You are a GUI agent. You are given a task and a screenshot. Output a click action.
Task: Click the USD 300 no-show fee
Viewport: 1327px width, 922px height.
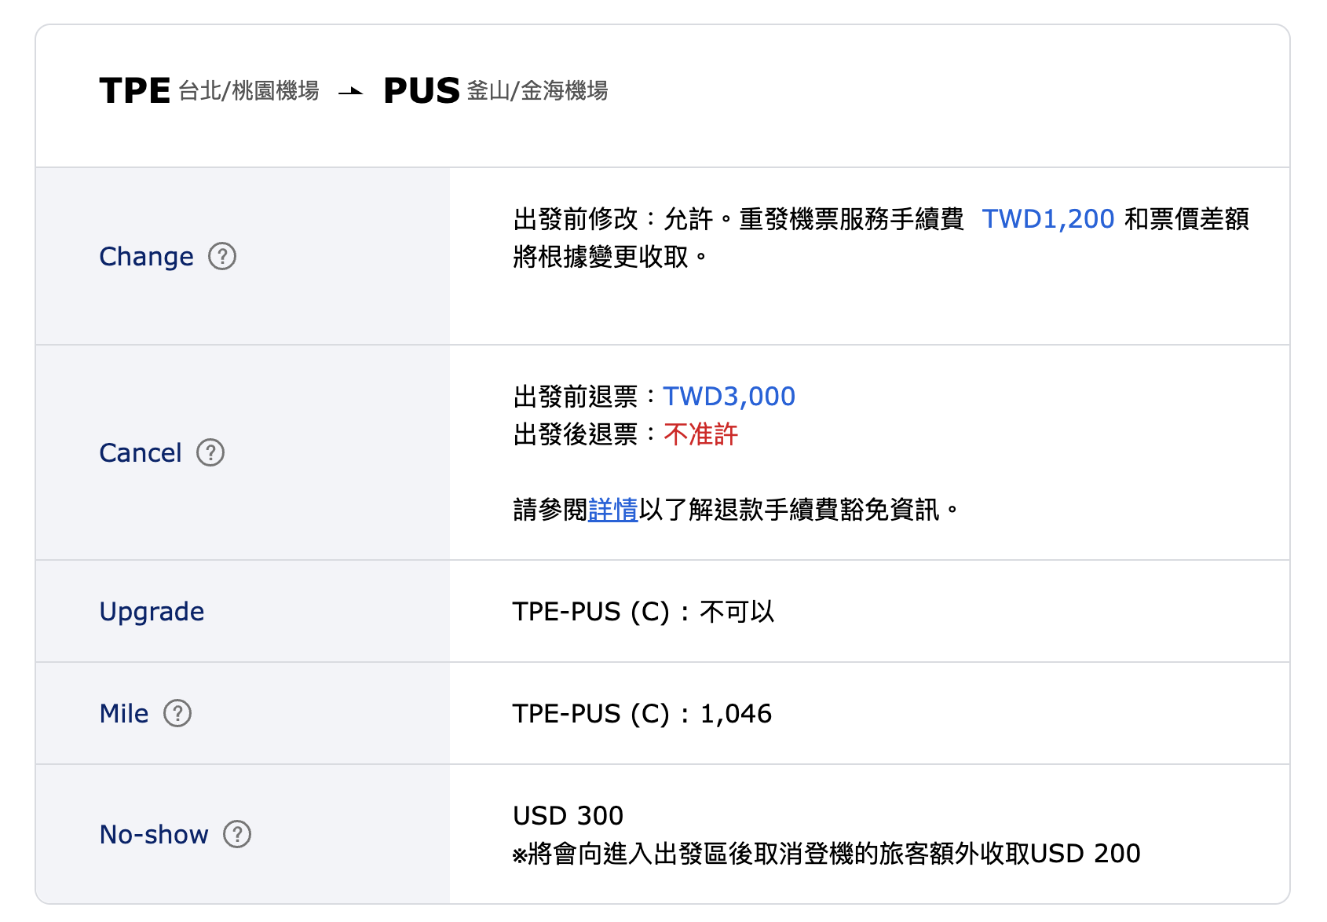coord(568,815)
